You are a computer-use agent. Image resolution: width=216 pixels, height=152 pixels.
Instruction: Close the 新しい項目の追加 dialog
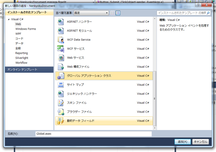coord(206,5)
